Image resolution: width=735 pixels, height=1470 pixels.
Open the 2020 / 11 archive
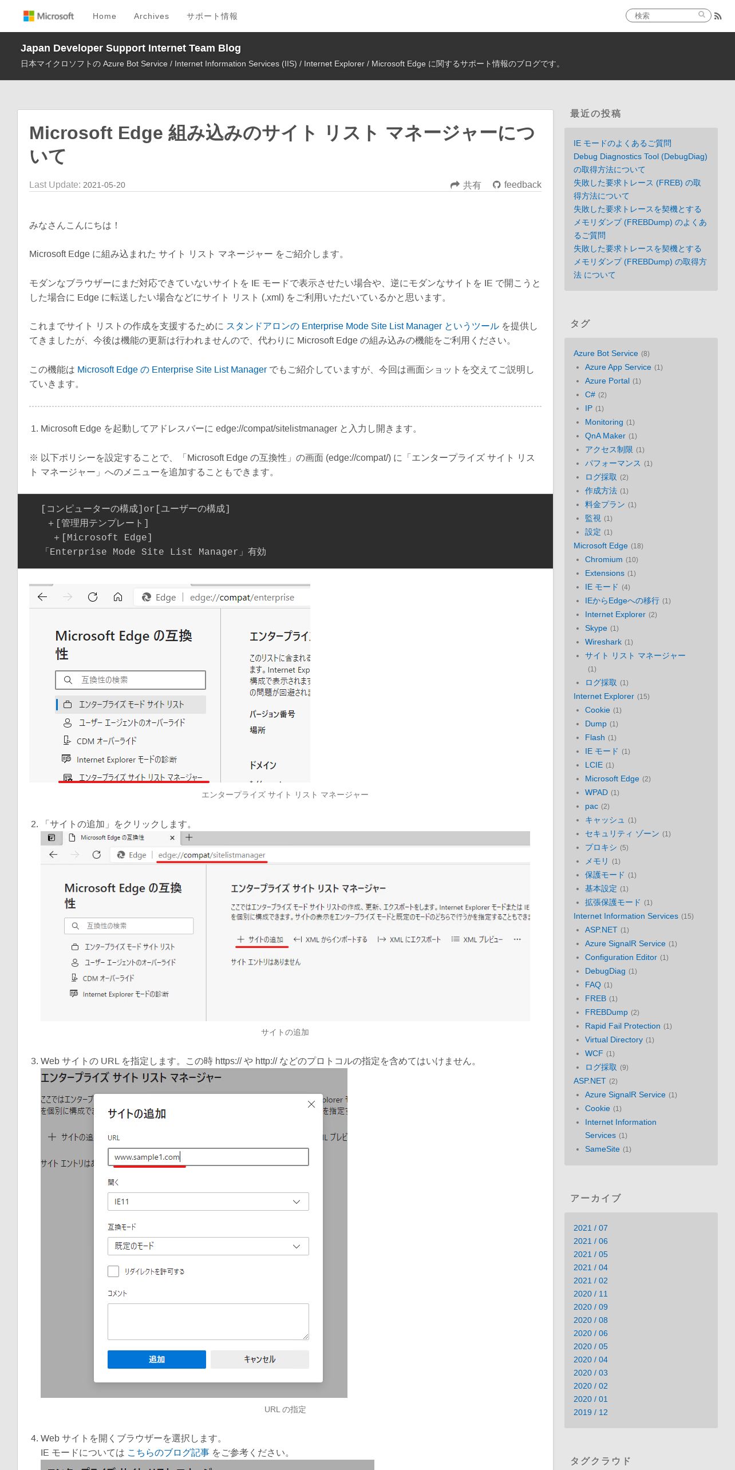coord(590,1294)
